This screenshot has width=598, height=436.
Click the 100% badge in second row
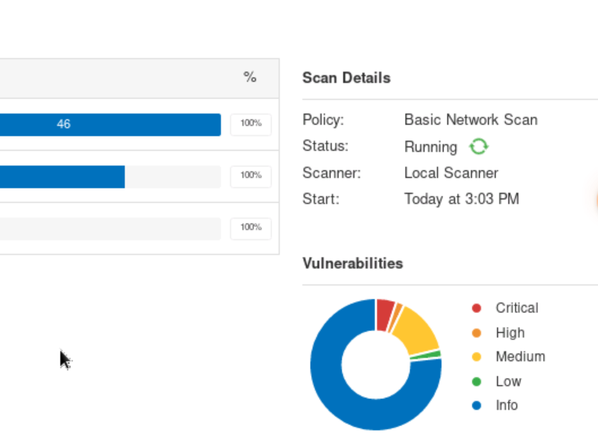tap(250, 176)
